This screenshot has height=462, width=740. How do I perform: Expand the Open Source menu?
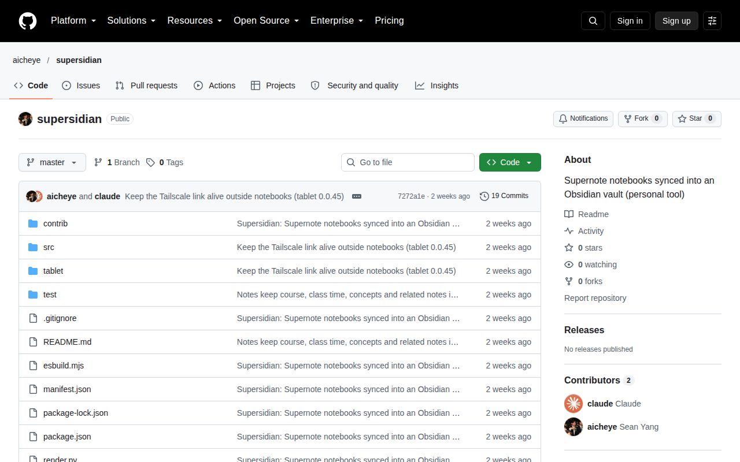267,21
